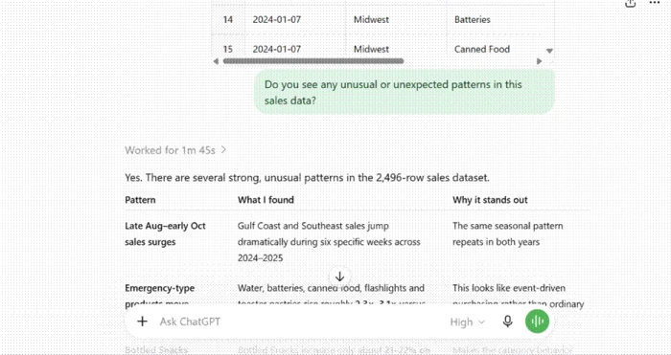Click the 2,496-row sales dataset summary sentence
The width and height of the screenshot is (671, 355).
(x=307, y=178)
